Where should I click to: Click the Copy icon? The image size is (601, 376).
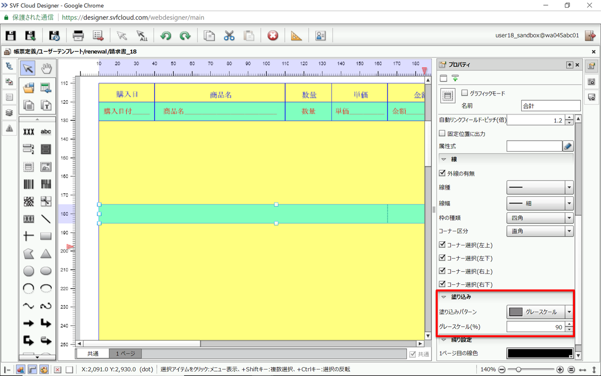pos(209,36)
